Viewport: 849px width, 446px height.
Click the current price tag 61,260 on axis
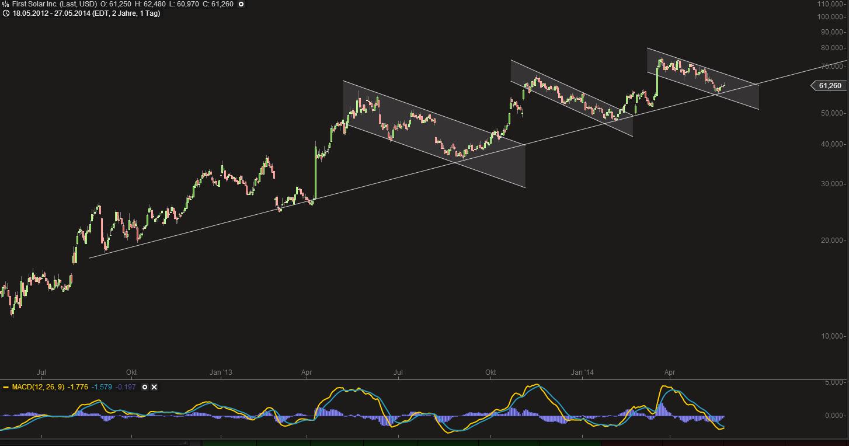tap(829, 86)
